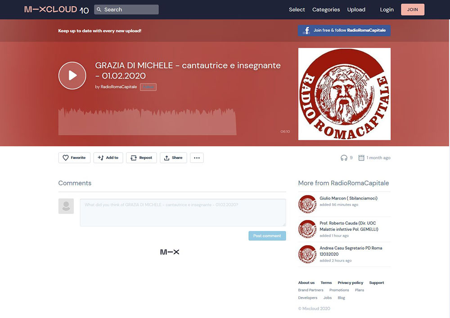Open the Brand Partners link
This screenshot has width=450, height=318.
point(310,290)
